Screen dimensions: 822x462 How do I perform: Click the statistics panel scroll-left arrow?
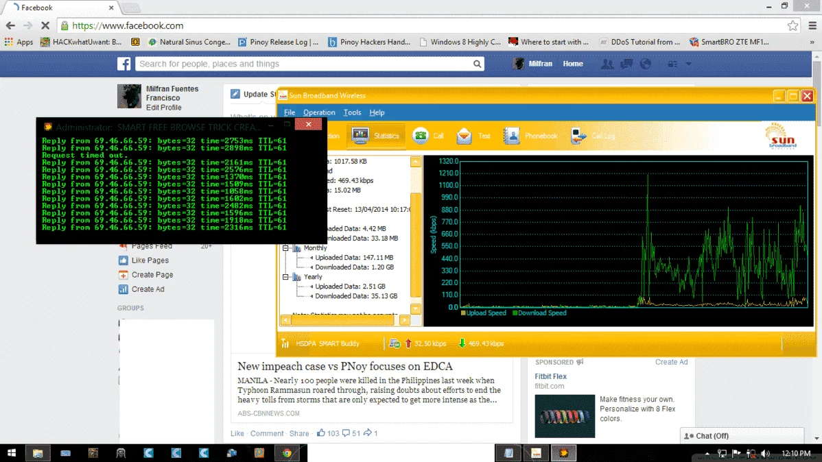pos(285,320)
